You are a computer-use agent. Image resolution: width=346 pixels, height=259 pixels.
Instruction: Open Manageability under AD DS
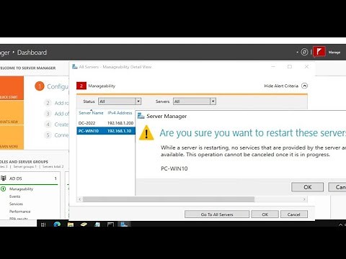coord(21,189)
